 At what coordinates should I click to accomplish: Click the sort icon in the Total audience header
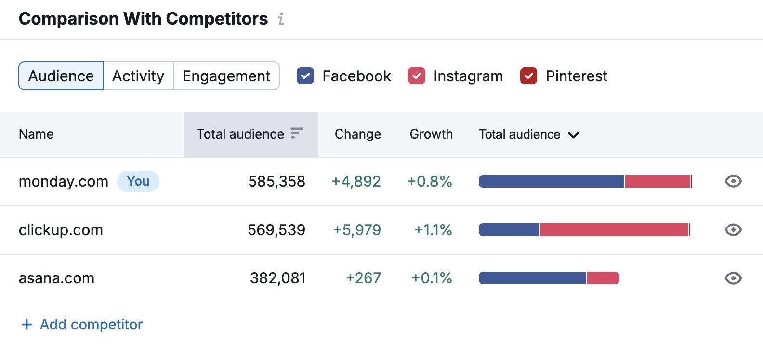(298, 134)
